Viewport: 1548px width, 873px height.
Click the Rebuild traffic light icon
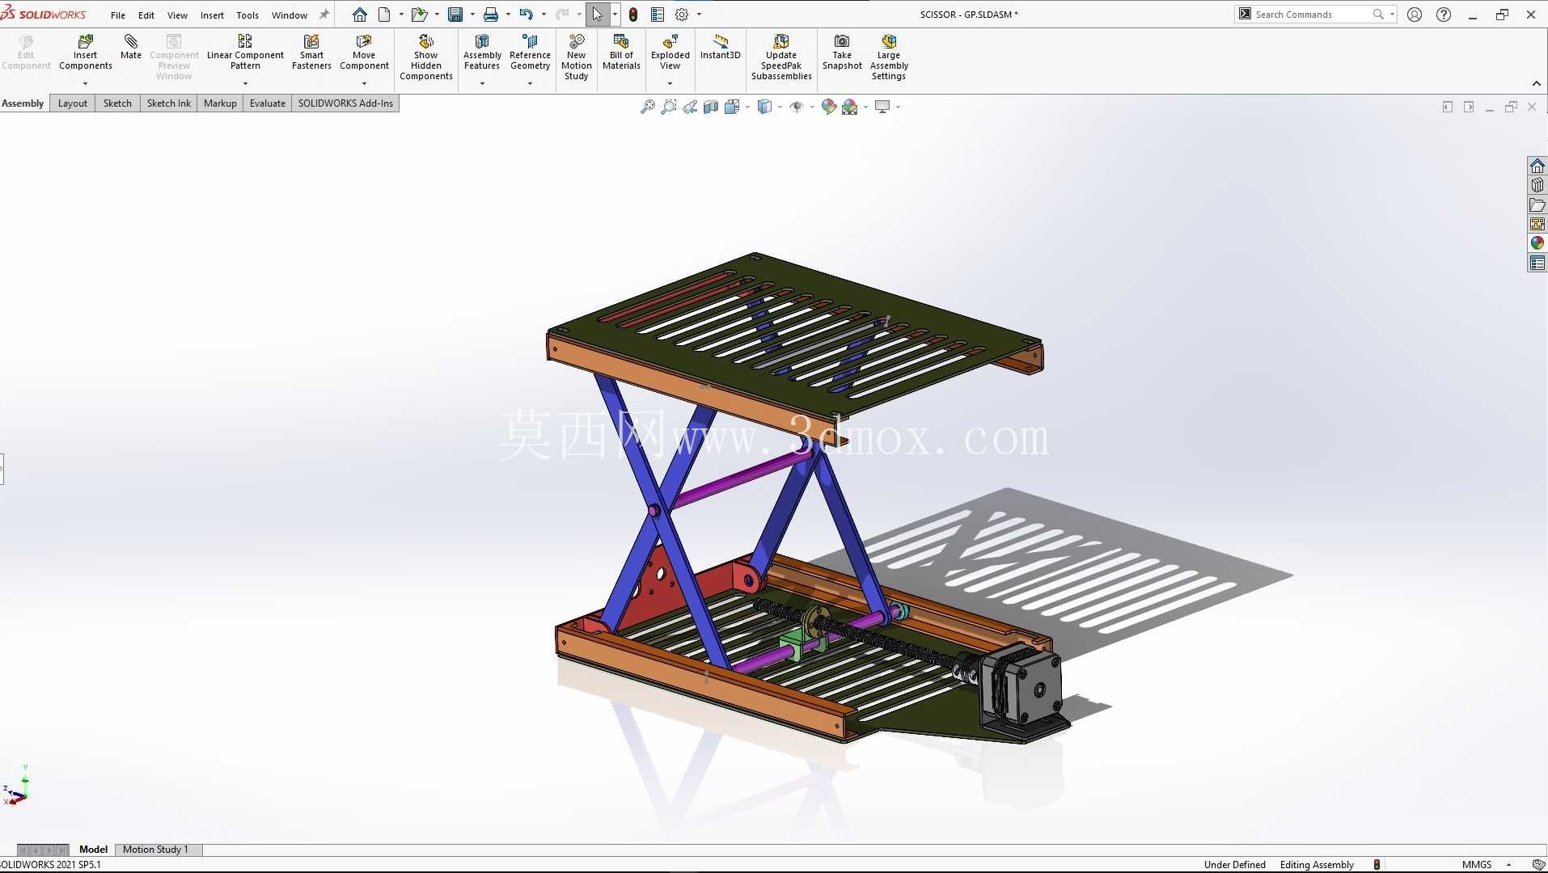[x=633, y=15]
